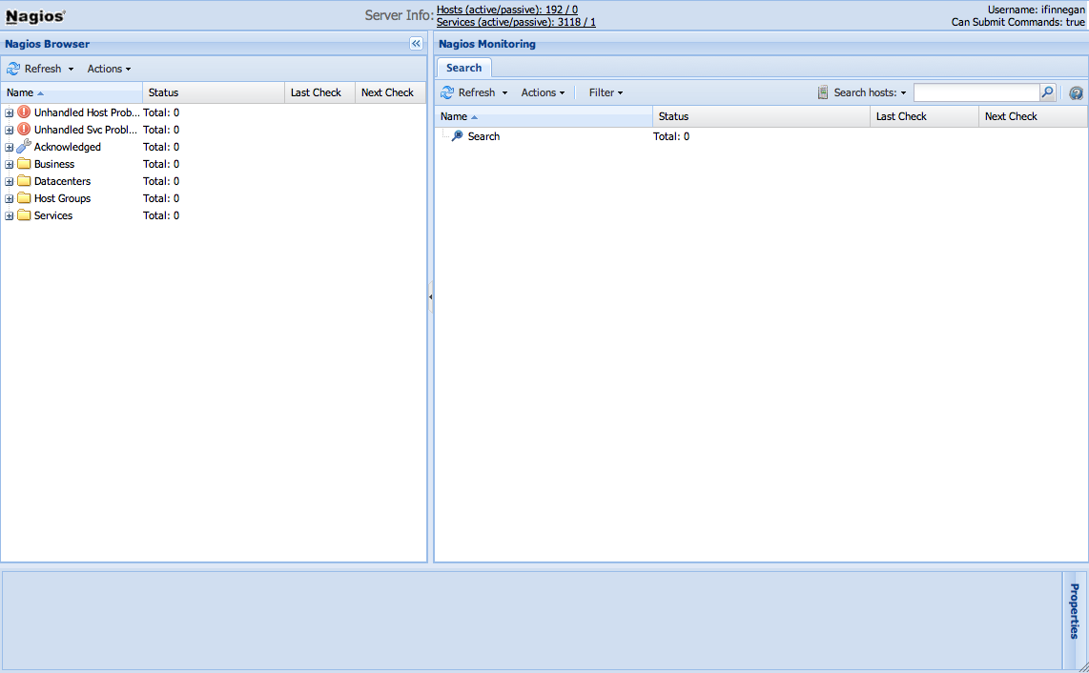Image resolution: width=1089 pixels, height=673 pixels.
Task: Click Status column header in Nagios Browser
Action: point(214,92)
